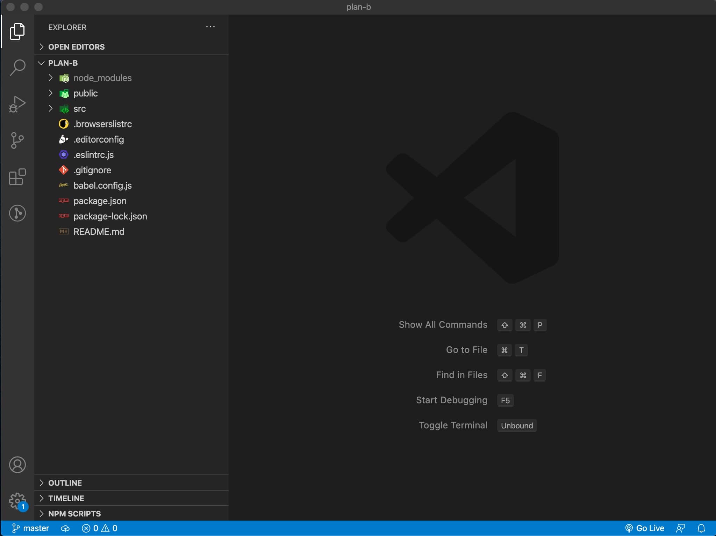This screenshot has width=716, height=536.
Task: Expand the NPM SCRIPTS section
Action: [74, 513]
